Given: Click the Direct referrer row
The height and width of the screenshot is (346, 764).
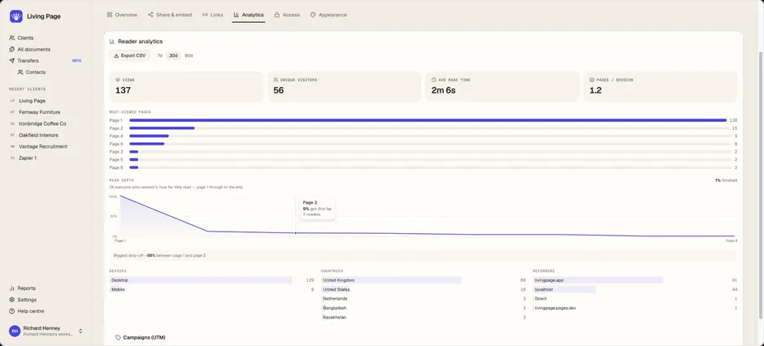Looking at the screenshot, I should (x=635, y=299).
